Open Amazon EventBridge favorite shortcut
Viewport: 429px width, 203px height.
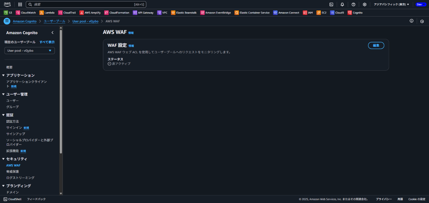216,13
